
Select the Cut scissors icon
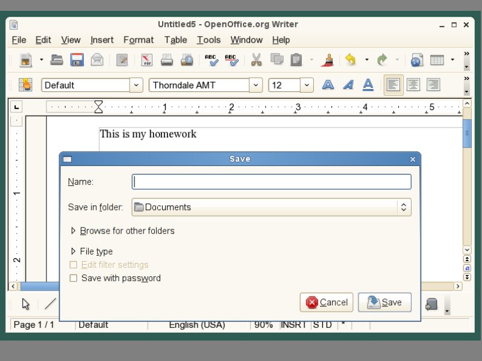(256, 60)
